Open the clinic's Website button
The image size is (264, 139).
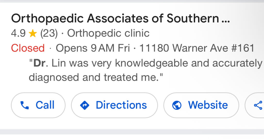click(x=201, y=105)
